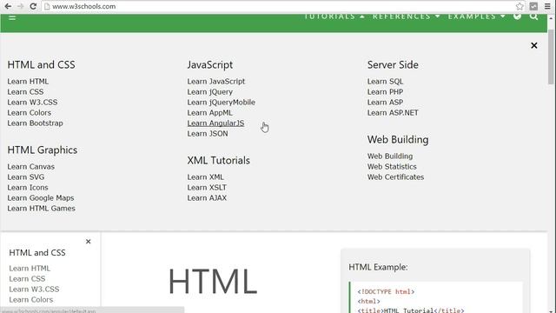Open Learn Canvas tutorial link
Screen dimensions: 556x313
(31, 166)
